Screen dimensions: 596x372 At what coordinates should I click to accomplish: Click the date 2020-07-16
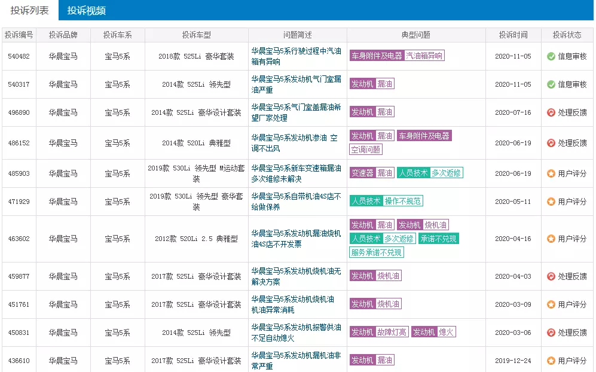513,112
